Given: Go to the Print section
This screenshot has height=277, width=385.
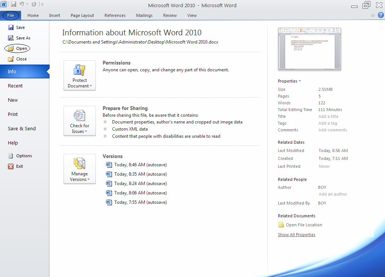Looking at the screenshot, I should (13, 114).
